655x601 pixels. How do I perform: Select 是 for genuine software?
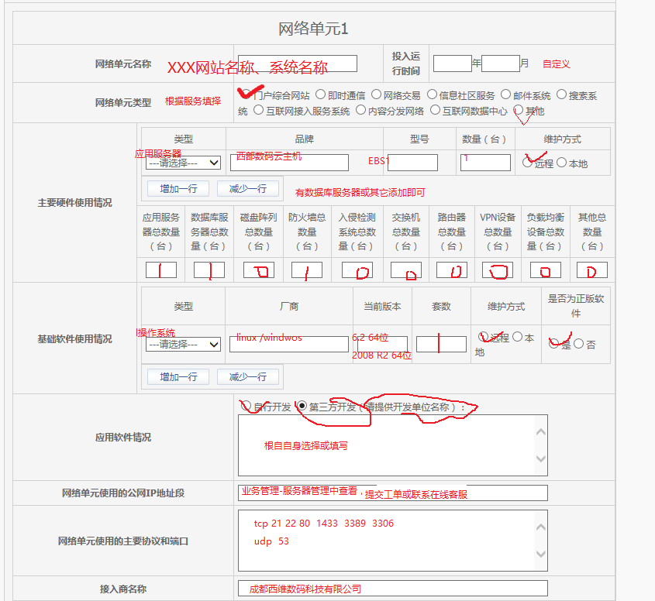[553, 343]
